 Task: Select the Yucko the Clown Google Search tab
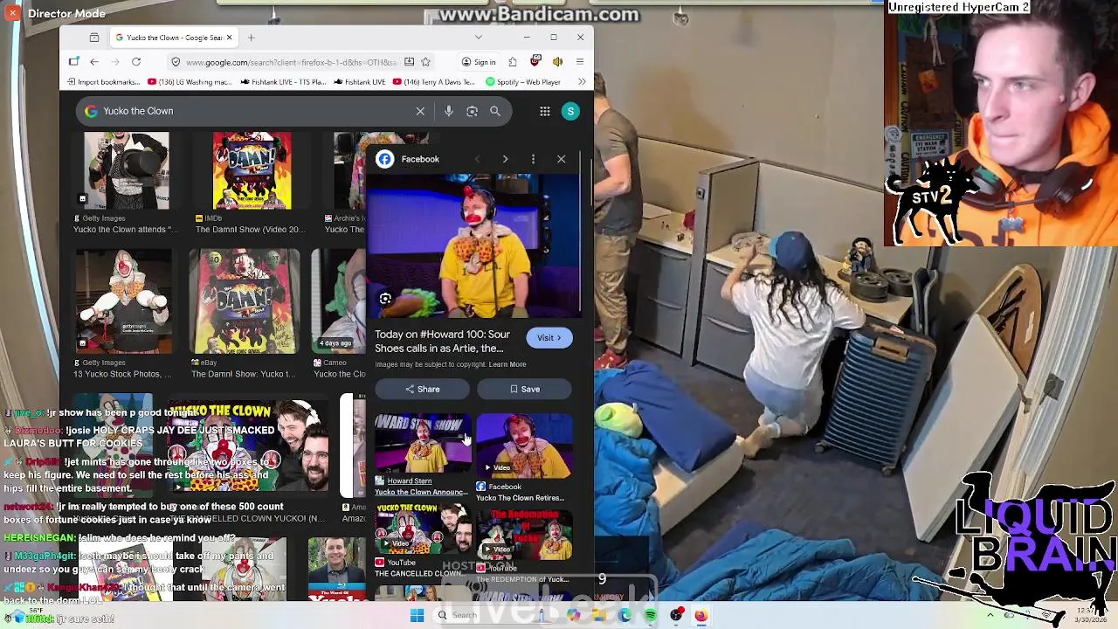tap(174, 38)
